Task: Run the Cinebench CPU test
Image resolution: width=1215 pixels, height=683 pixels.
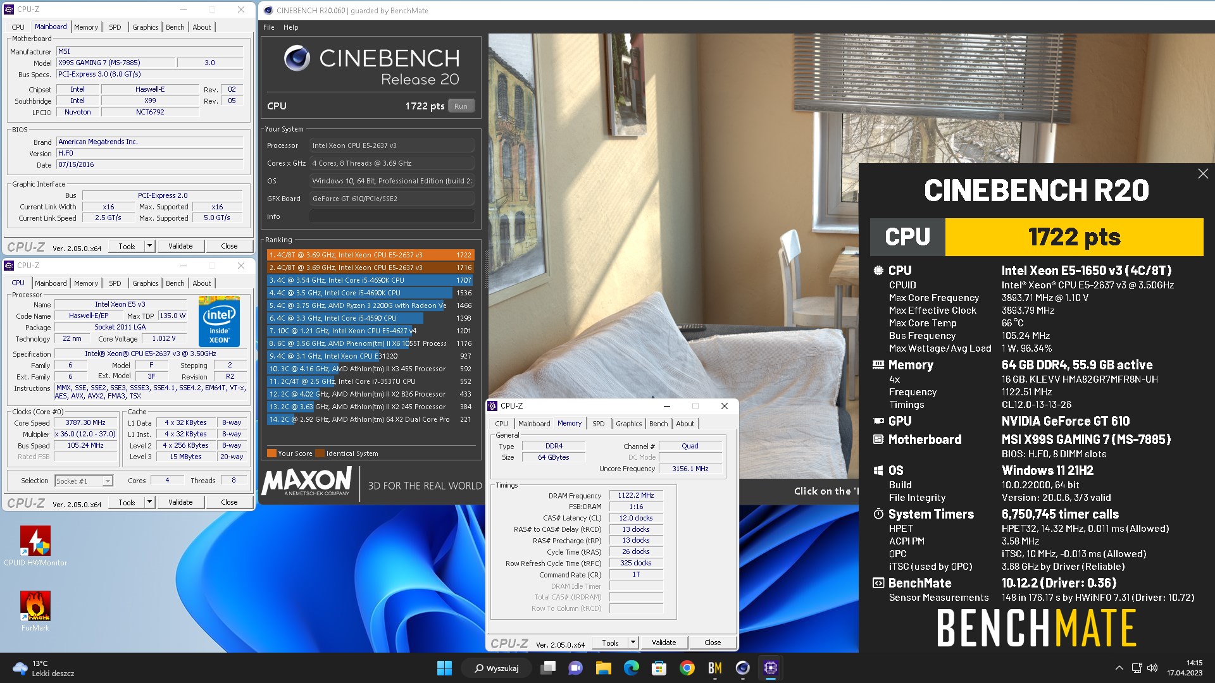Action: click(x=461, y=106)
